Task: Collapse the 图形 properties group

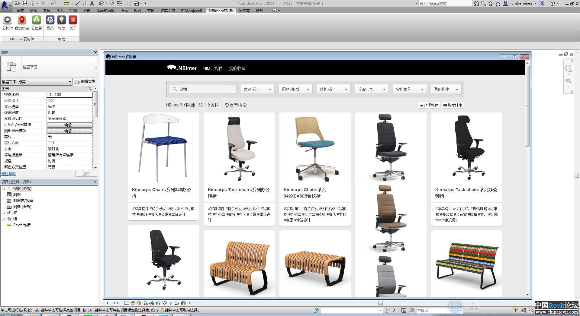Action: (90, 89)
